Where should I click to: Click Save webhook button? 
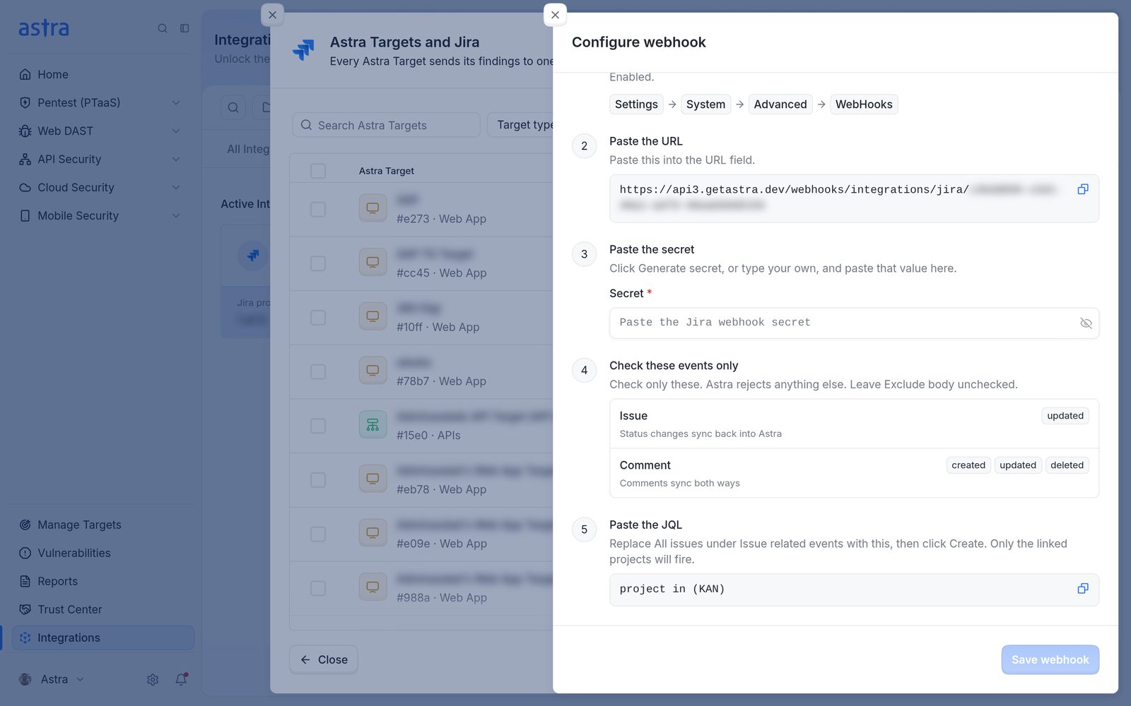click(1050, 659)
